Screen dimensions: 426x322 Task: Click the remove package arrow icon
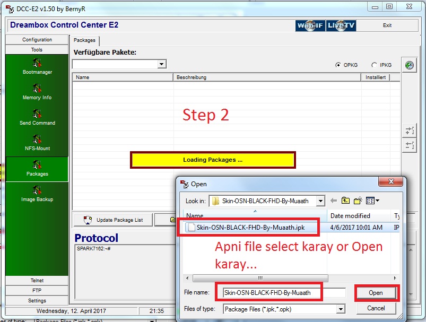410,145
